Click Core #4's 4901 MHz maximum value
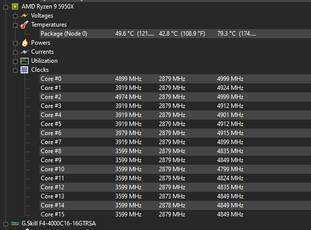This screenshot has width=311, height=230. click(x=230, y=115)
